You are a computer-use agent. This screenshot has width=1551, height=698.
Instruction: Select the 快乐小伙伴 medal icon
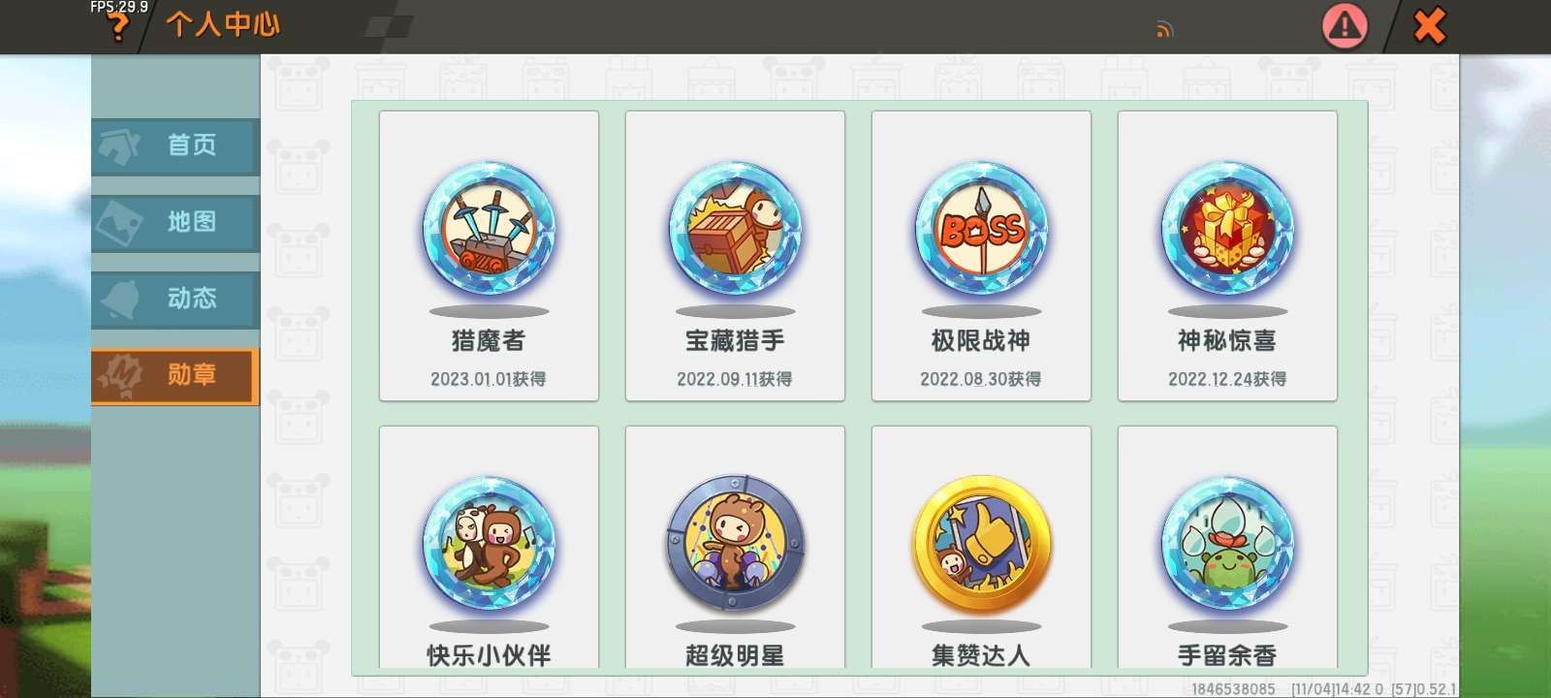point(489,543)
